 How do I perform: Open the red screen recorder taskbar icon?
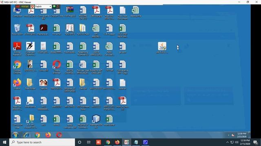(x=98, y=142)
